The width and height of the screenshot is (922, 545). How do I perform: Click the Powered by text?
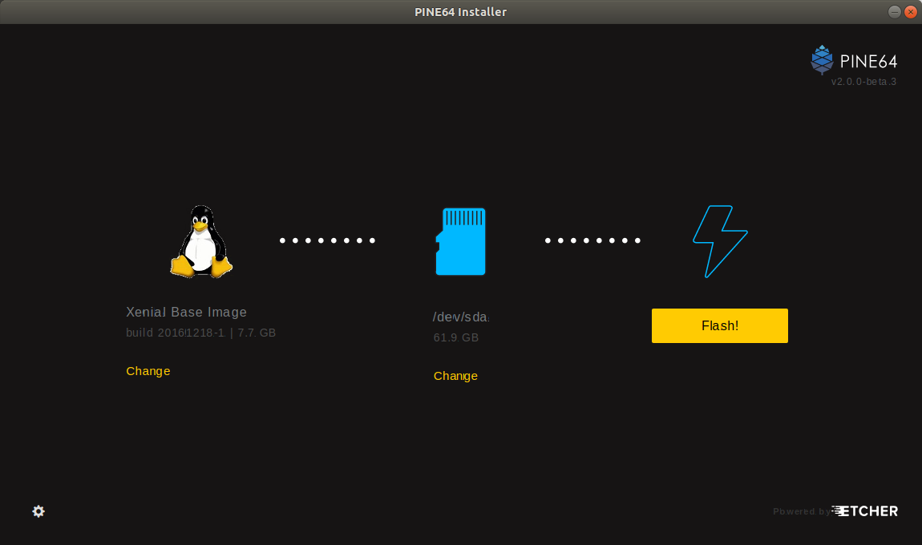802,511
